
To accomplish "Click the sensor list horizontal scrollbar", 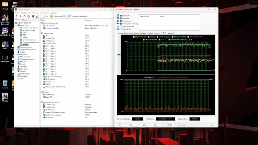I will [x=70, y=126].
